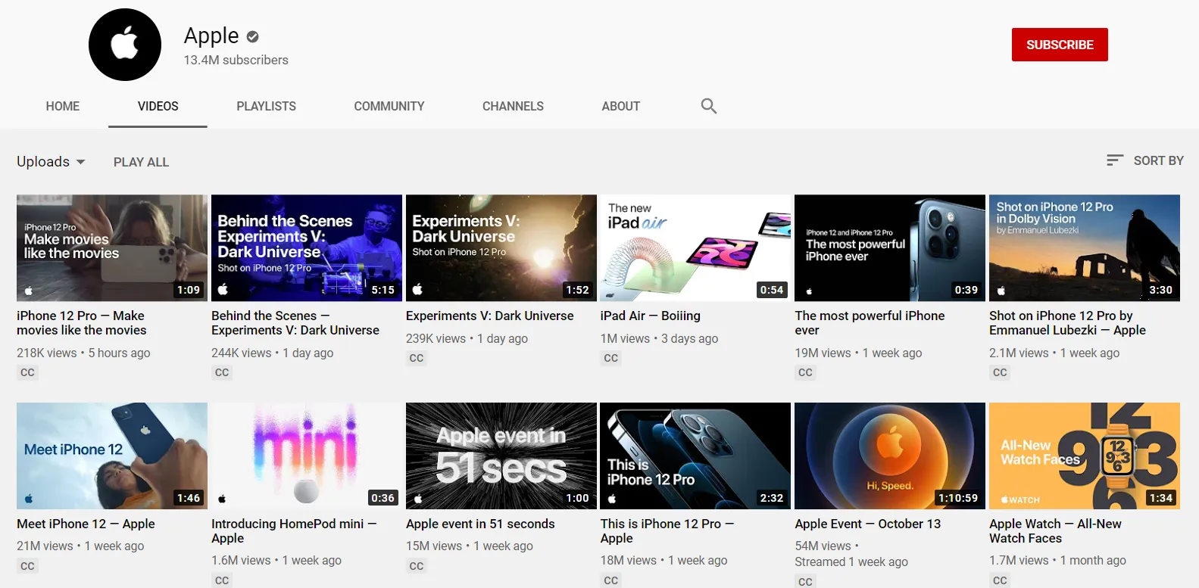Screen dimensions: 1199x588
Task: Open the SORT BY menu
Action: [x=1144, y=160]
